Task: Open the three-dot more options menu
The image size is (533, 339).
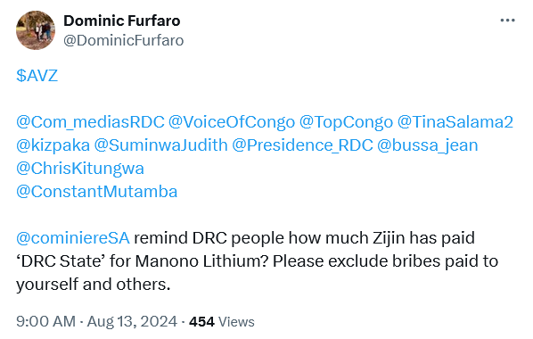Action: [507, 21]
